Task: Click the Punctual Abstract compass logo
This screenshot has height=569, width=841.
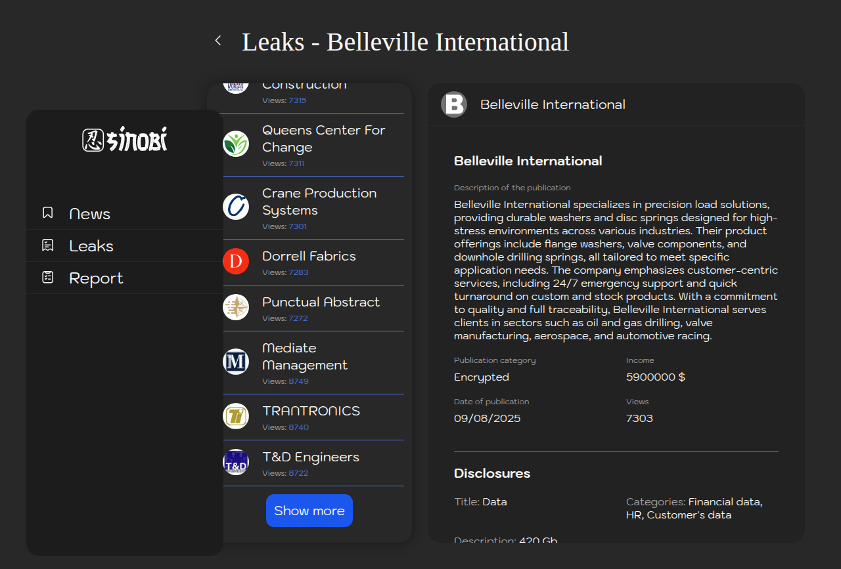Action: 236,307
